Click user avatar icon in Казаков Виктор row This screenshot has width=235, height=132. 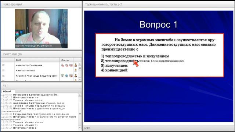[x=76, y=70]
